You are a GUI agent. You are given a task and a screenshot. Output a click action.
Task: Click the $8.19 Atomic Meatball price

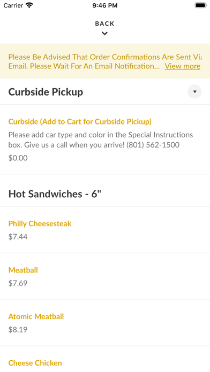click(18, 330)
